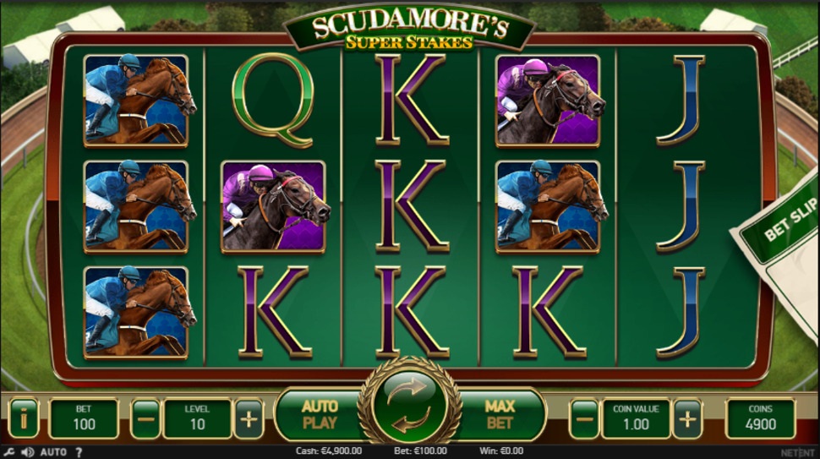Click the Scudamore's Super Stakes logo
Screen dimensions: 820x459
(409, 30)
